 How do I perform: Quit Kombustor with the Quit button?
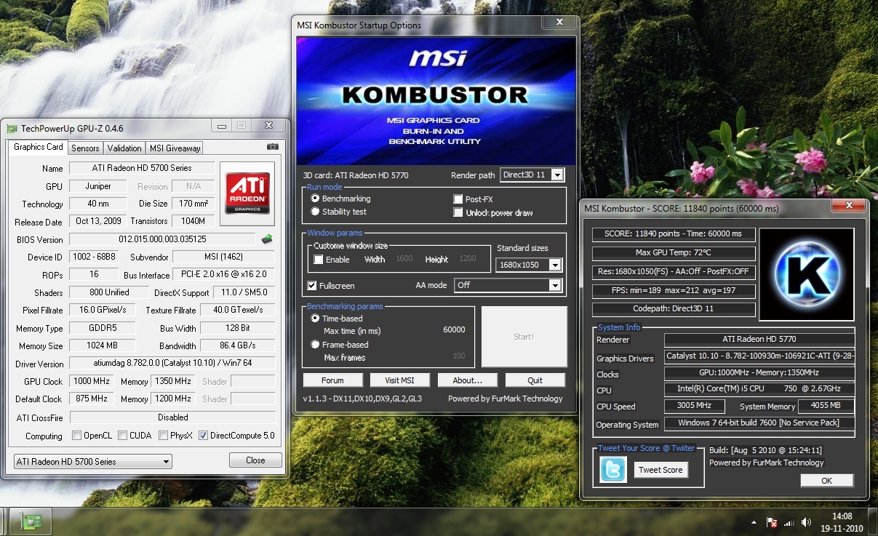pos(535,380)
